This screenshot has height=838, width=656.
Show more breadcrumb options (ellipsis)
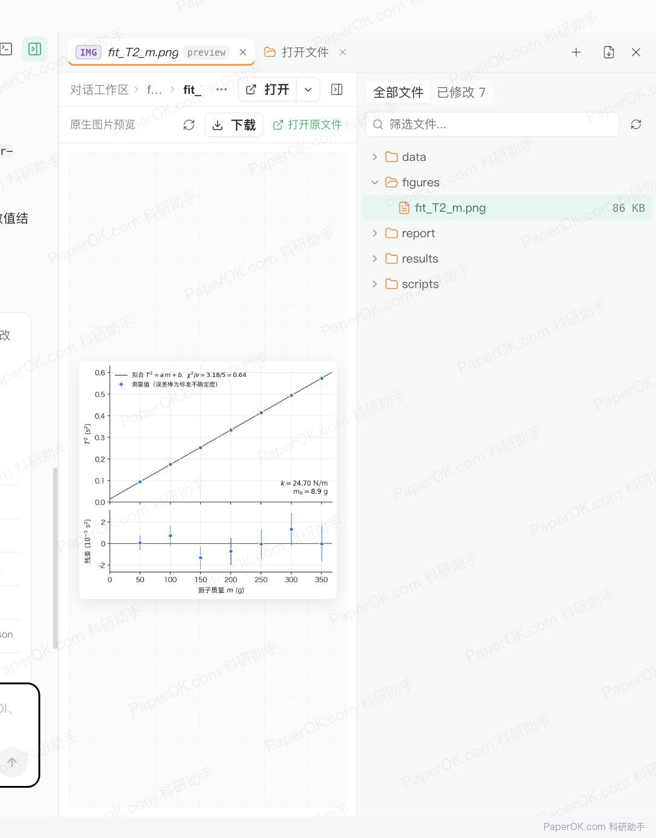click(222, 90)
